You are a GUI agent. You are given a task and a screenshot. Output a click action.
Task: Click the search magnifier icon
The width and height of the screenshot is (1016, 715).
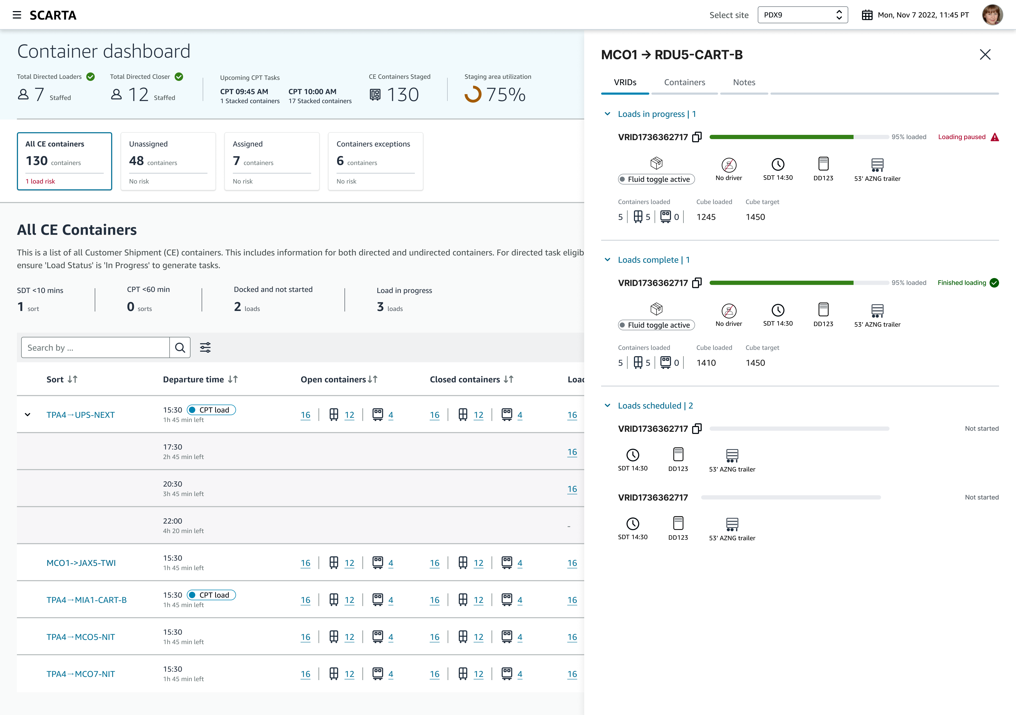coord(180,347)
